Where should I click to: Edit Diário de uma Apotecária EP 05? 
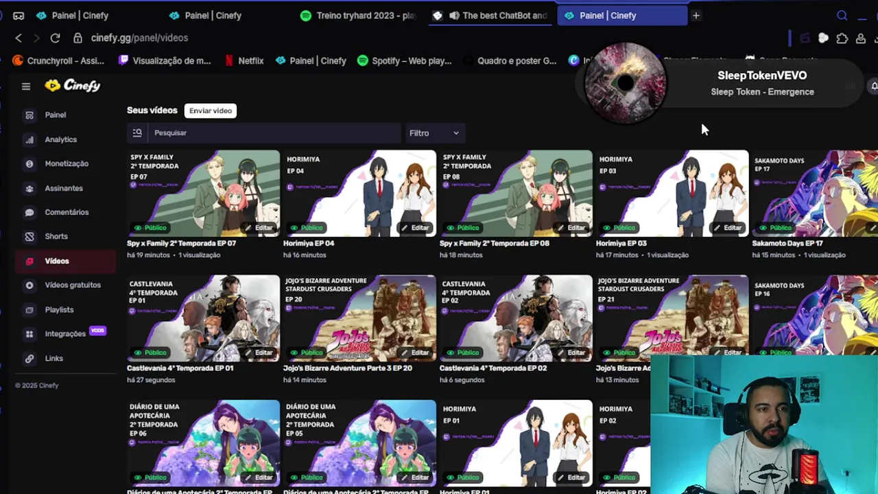[416, 477]
